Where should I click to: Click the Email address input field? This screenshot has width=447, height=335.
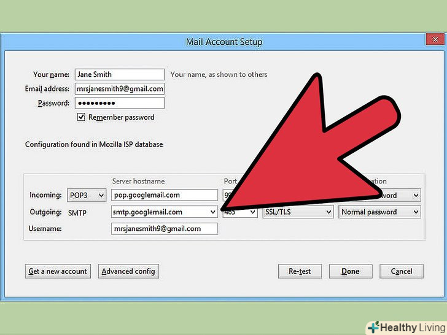[120, 88]
